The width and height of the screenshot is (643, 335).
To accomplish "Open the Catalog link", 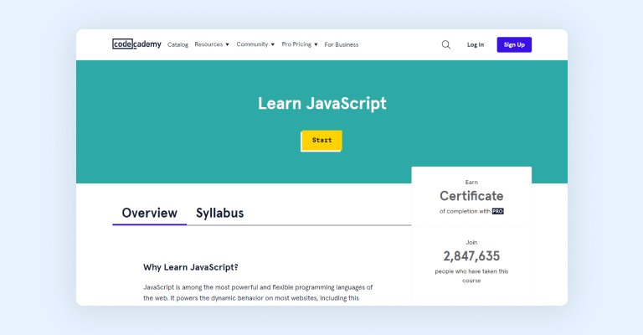I will (177, 44).
